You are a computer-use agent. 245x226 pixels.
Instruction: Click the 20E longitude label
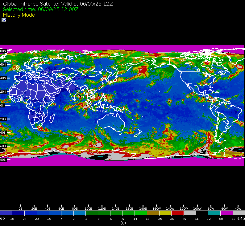(34, 208)
